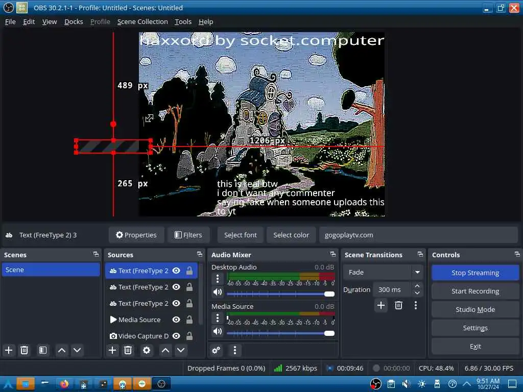523x392 pixels.
Task: Move scene down arrow in Scenes panel
Action: tap(77, 350)
